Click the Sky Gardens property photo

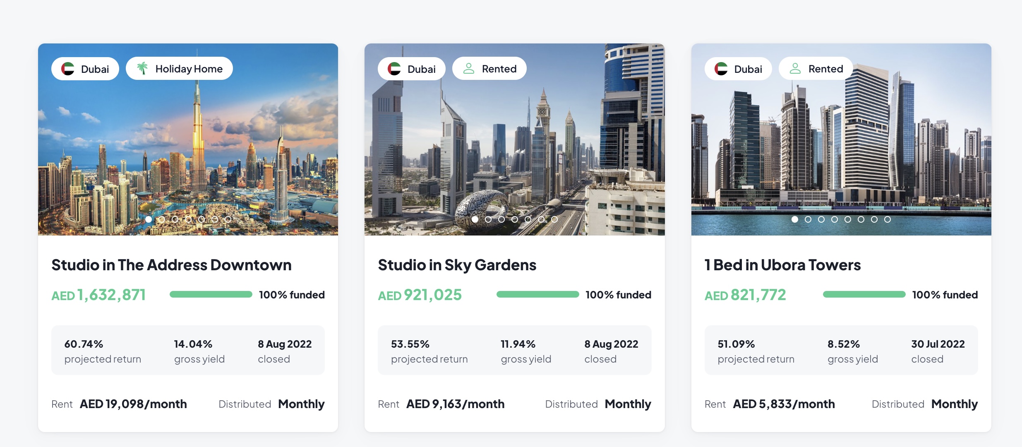(x=514, y=145)
